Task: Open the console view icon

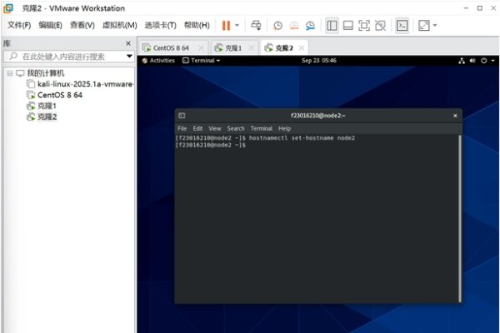Action: pos(402,26)
